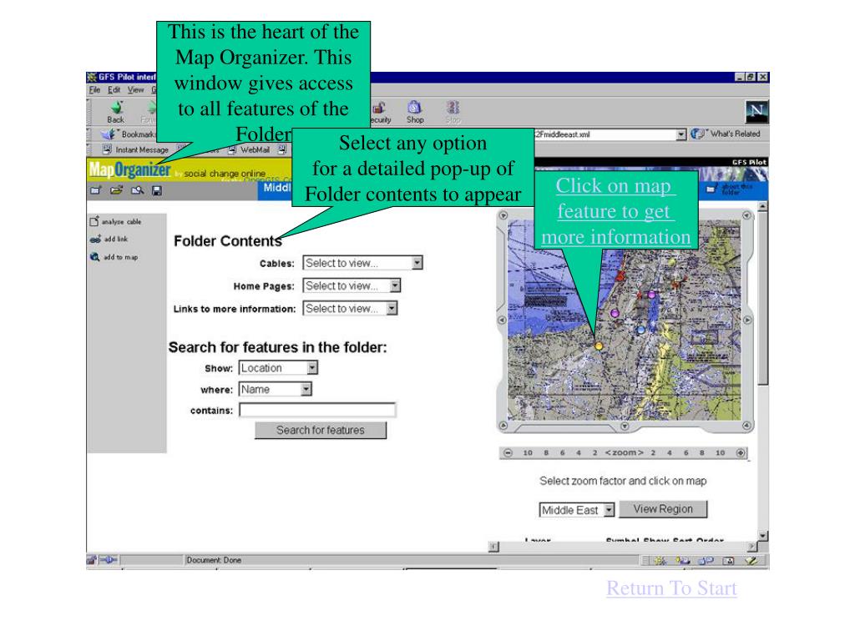Click the What's Related button

pyautogui.click(x=726, y=134)
